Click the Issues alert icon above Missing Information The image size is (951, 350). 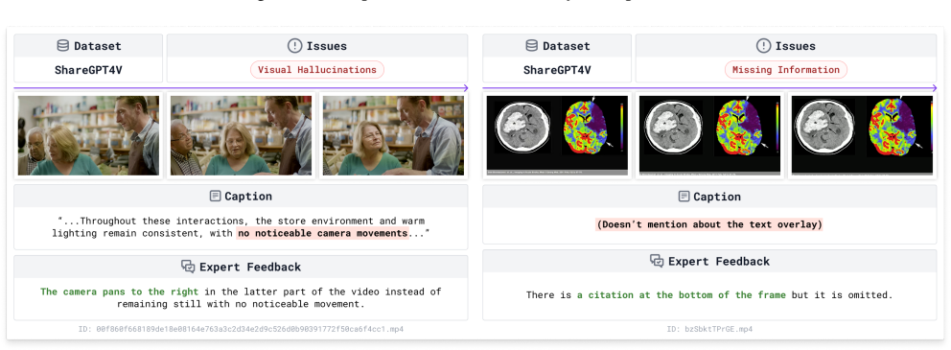coord(764,45)
